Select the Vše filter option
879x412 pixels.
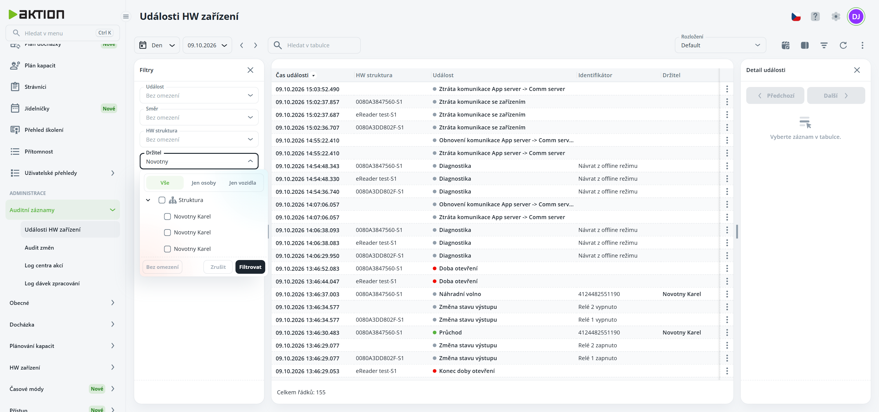click(165, 183)
